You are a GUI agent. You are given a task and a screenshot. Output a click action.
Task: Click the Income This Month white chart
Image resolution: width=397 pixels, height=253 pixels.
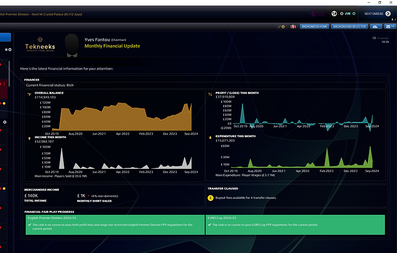pyautogui.click(x=122, y=158)
